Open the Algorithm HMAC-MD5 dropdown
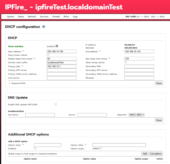 tap(137, 115)
